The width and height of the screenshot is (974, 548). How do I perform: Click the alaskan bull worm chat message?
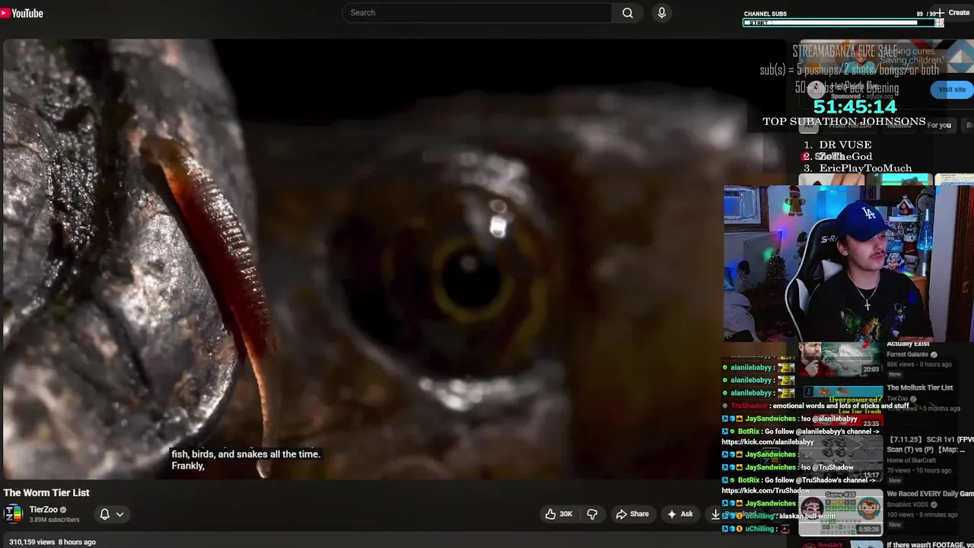(x=808, y=516)
